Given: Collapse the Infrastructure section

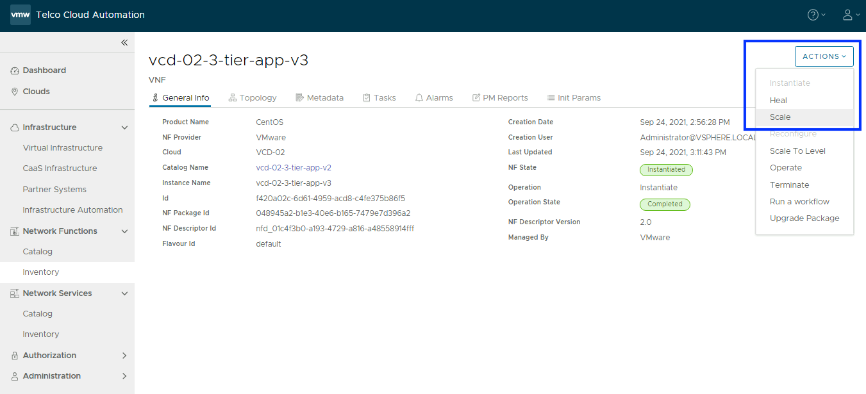Looking at the screenshot, I should click(124, 127).
